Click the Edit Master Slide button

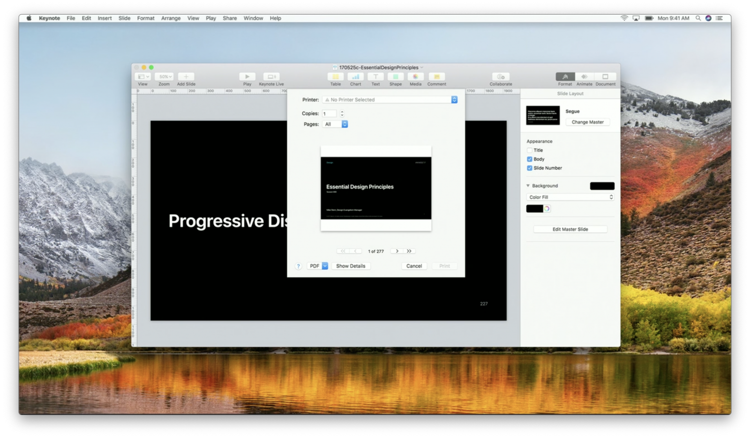pos(570,230)
